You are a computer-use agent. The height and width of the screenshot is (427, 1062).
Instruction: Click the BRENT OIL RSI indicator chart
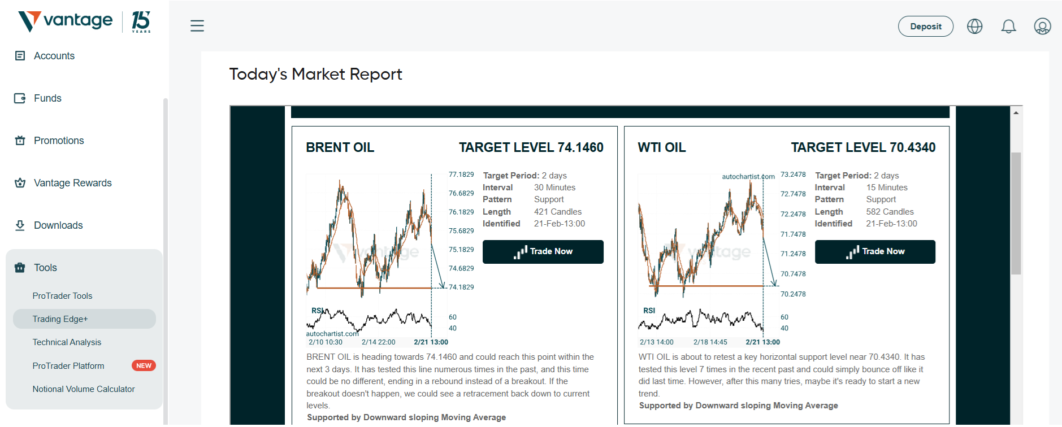click(369, 320)
